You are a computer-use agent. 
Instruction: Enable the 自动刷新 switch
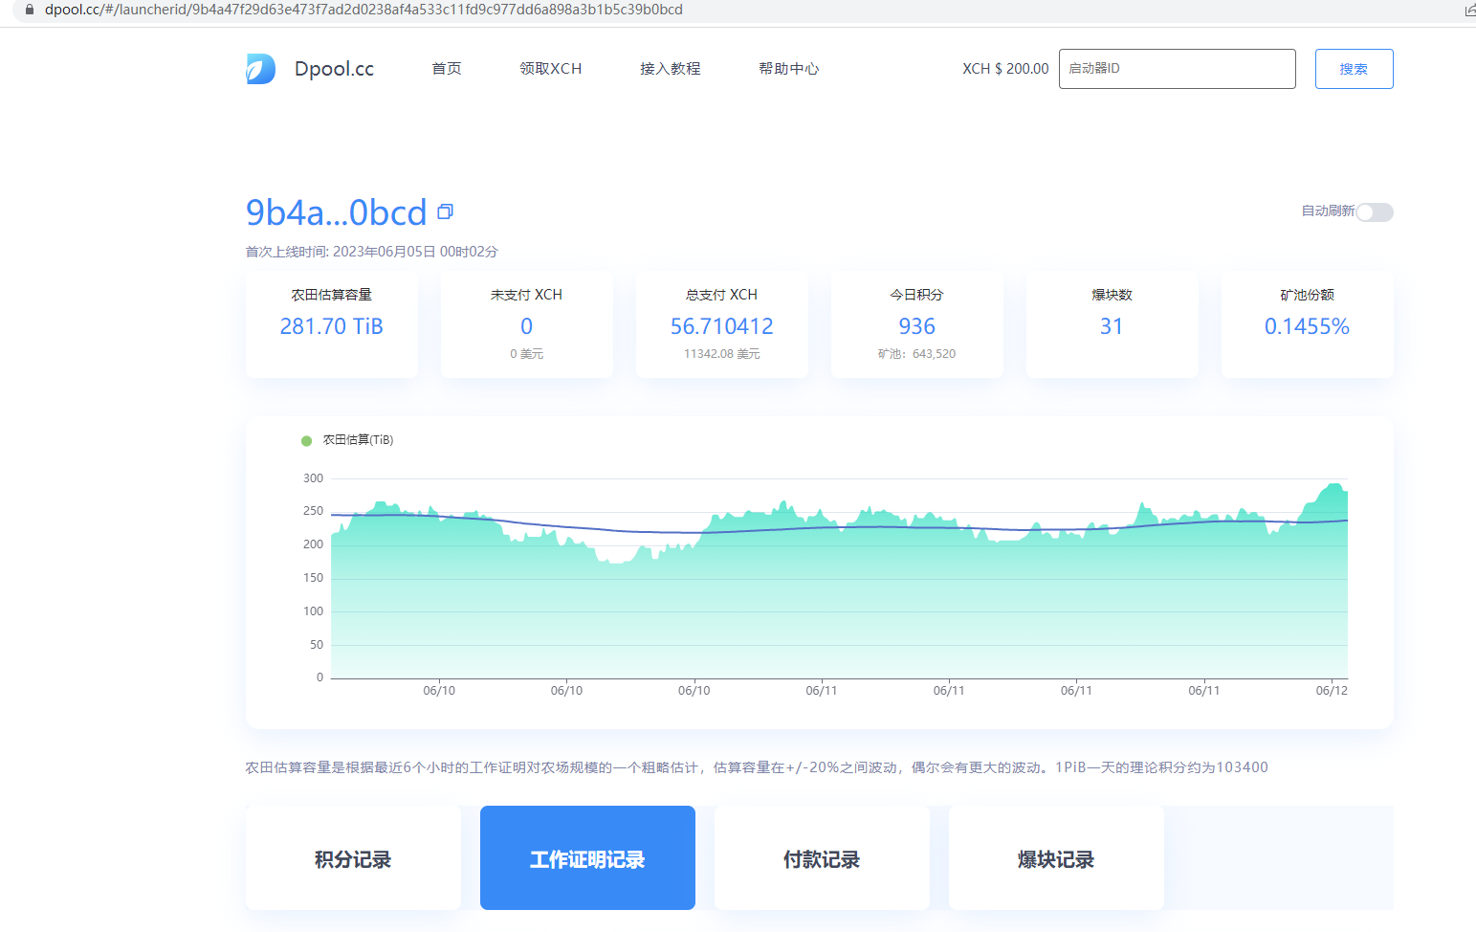coord(1374,212)
